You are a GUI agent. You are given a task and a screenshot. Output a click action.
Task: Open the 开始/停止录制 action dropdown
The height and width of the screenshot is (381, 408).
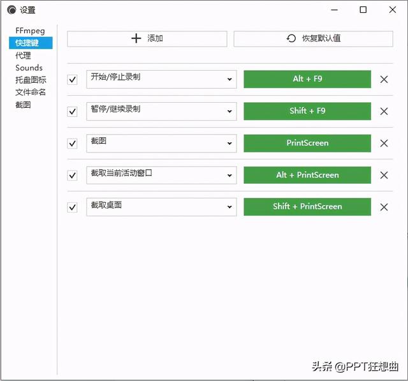[161, 79]
